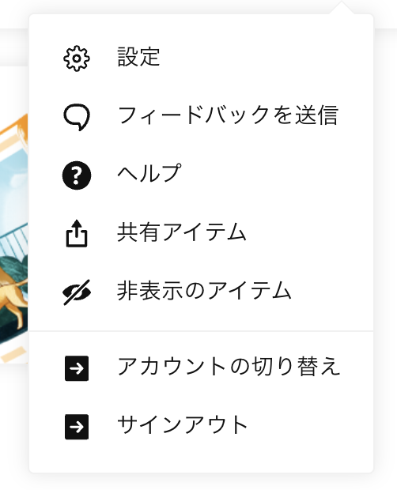This screenshot has height=490, width=397.
Task: Click the gray header bar behind the menu
Action: (x=14, y=47)
